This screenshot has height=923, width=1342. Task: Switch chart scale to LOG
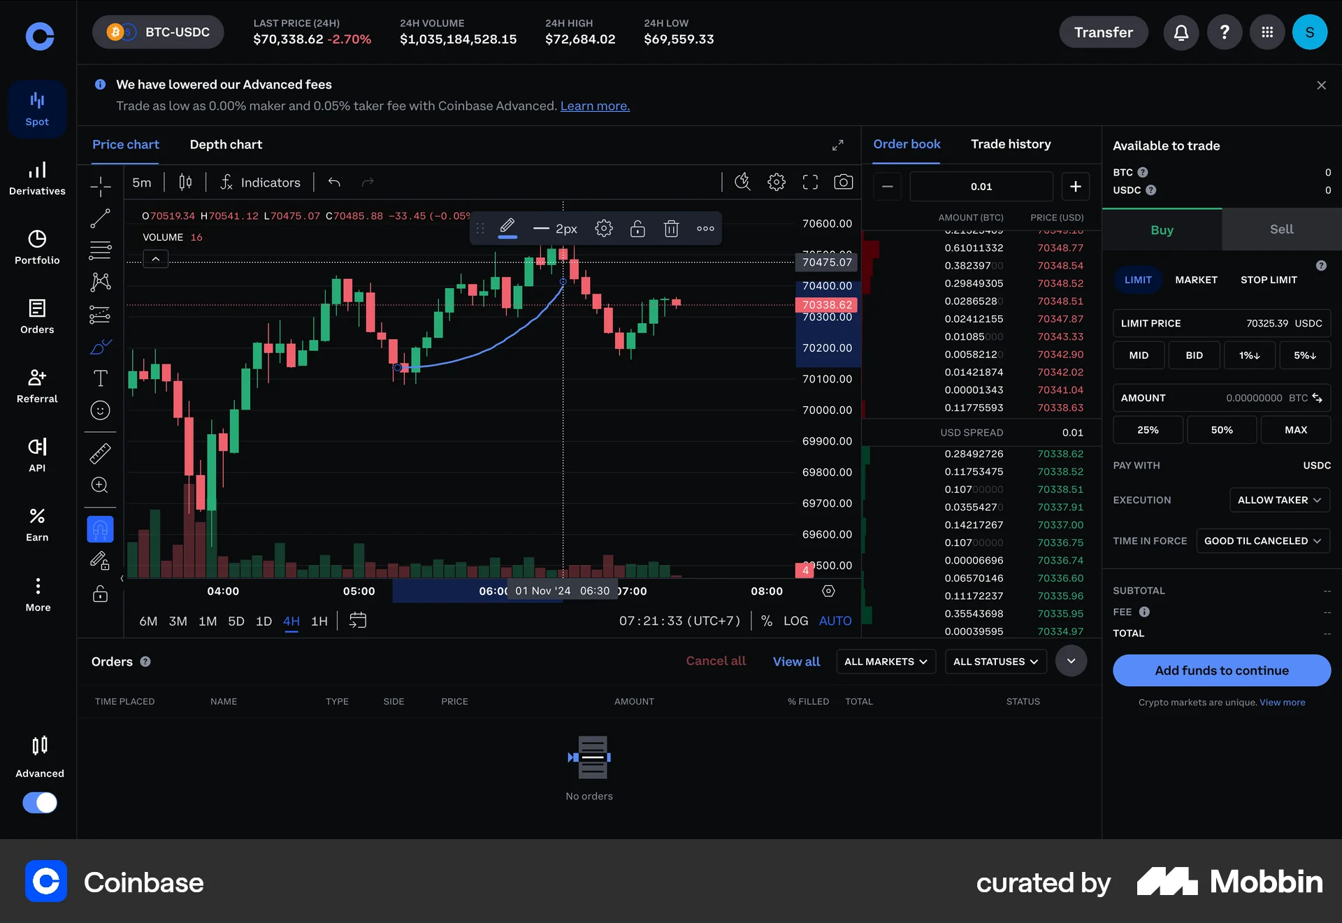point(796,620)
